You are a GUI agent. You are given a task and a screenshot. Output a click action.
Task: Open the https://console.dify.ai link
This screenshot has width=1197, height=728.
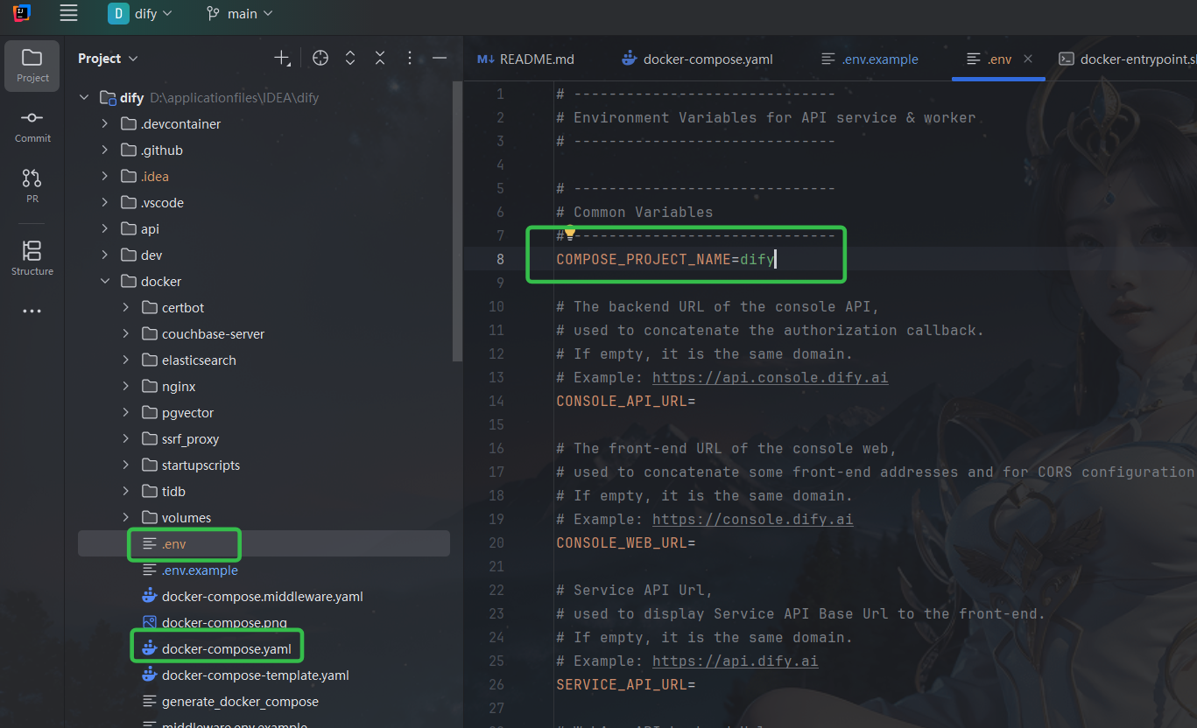coord(752,519)
